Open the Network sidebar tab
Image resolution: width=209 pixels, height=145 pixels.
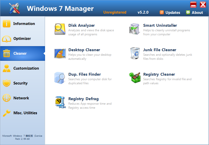tap(23, 98)
